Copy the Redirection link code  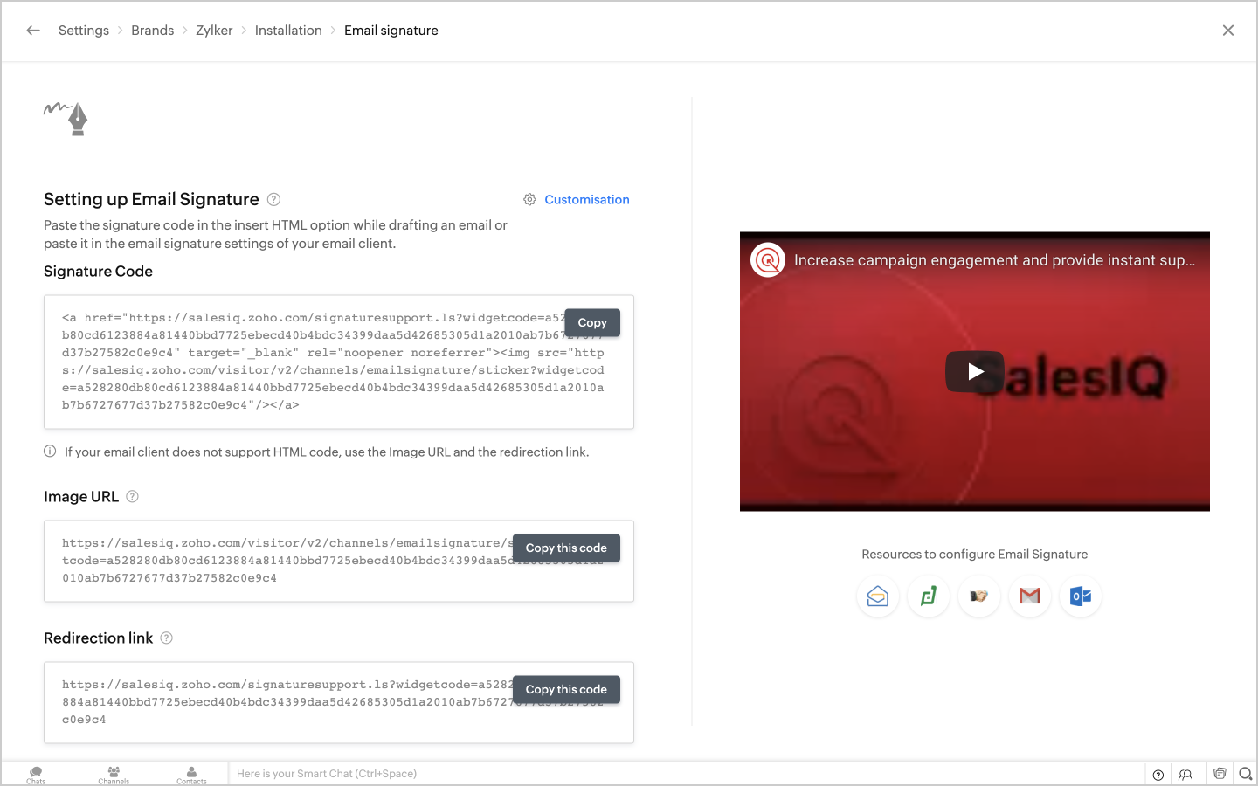566,690
